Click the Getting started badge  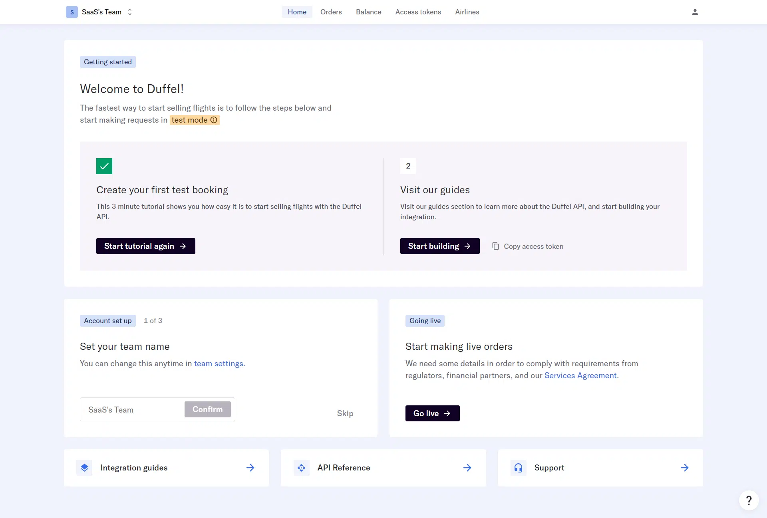(x=108, y=62)
